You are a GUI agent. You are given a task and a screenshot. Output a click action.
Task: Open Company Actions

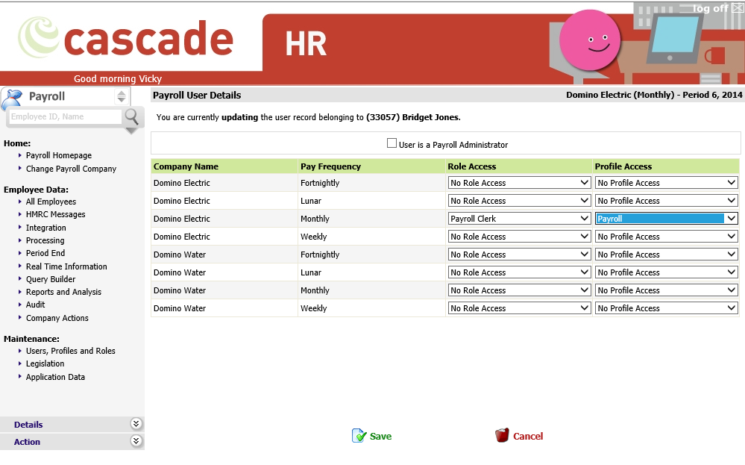coord(57,318)
